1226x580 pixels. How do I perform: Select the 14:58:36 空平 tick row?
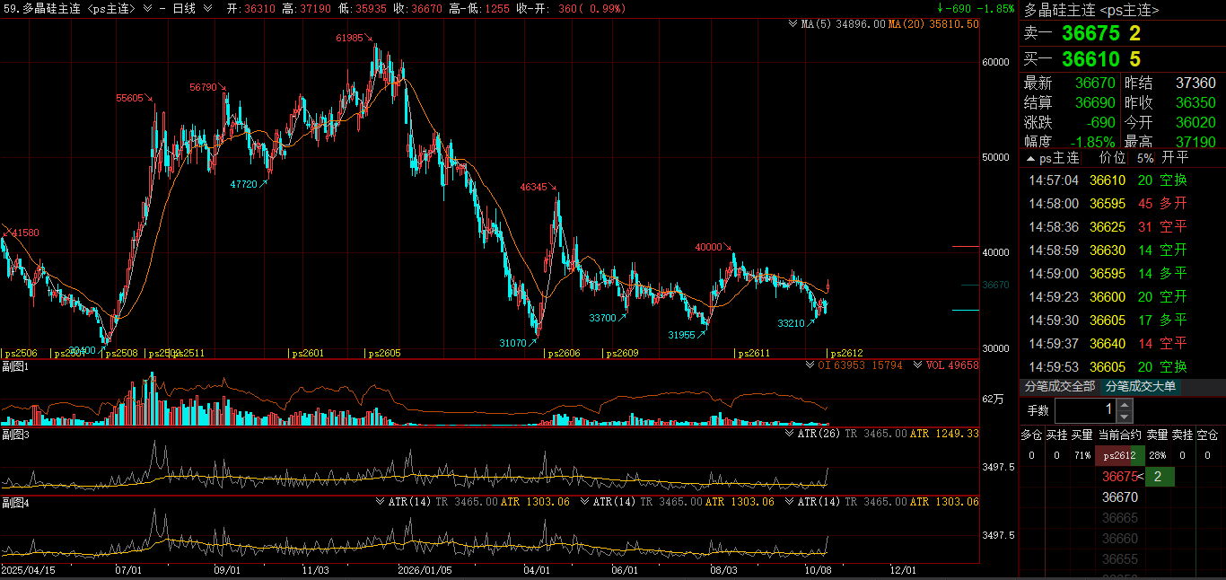[1122, 226]
